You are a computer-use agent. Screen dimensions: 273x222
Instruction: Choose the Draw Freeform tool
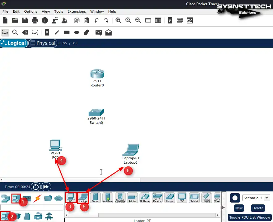(86, 32)
